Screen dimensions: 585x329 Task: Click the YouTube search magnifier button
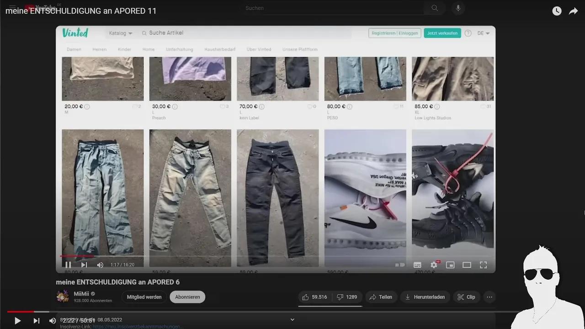435,8
